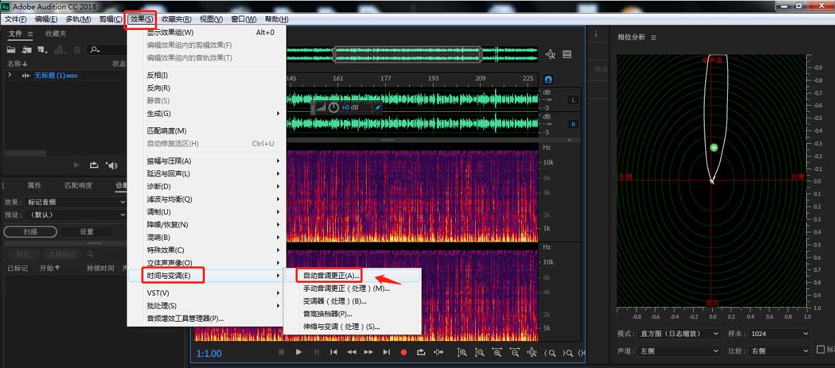Select 自动音调更正(A) from submenu

331,276
